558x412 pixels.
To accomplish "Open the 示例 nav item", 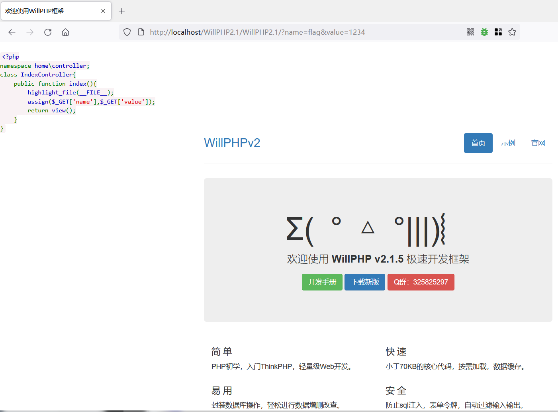I will (x=508, y=143).
